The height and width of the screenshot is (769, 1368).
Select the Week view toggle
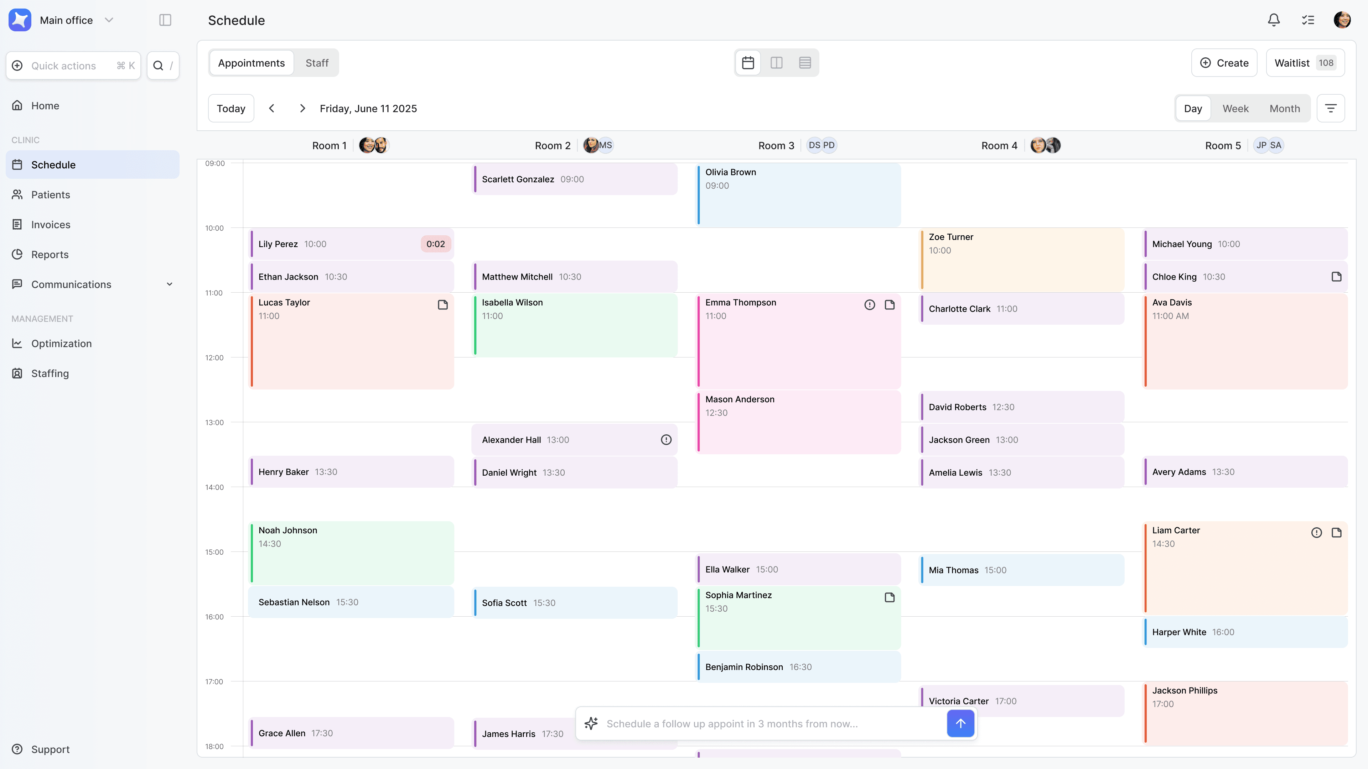point(1235,108)
